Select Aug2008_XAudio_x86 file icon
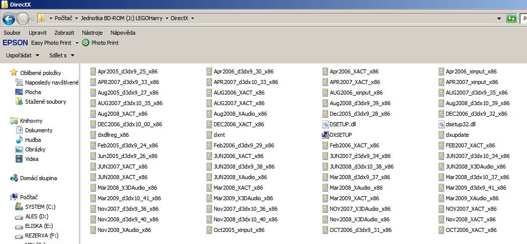This screenshot has height=244, width=527. [x=209, y=114]
